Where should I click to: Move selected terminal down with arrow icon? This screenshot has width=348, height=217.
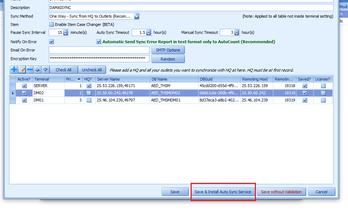(x=45, y=70)
